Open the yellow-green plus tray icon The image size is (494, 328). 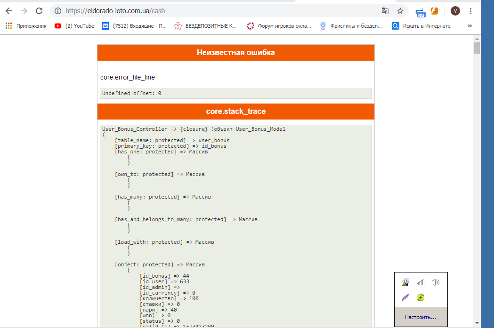420,297
